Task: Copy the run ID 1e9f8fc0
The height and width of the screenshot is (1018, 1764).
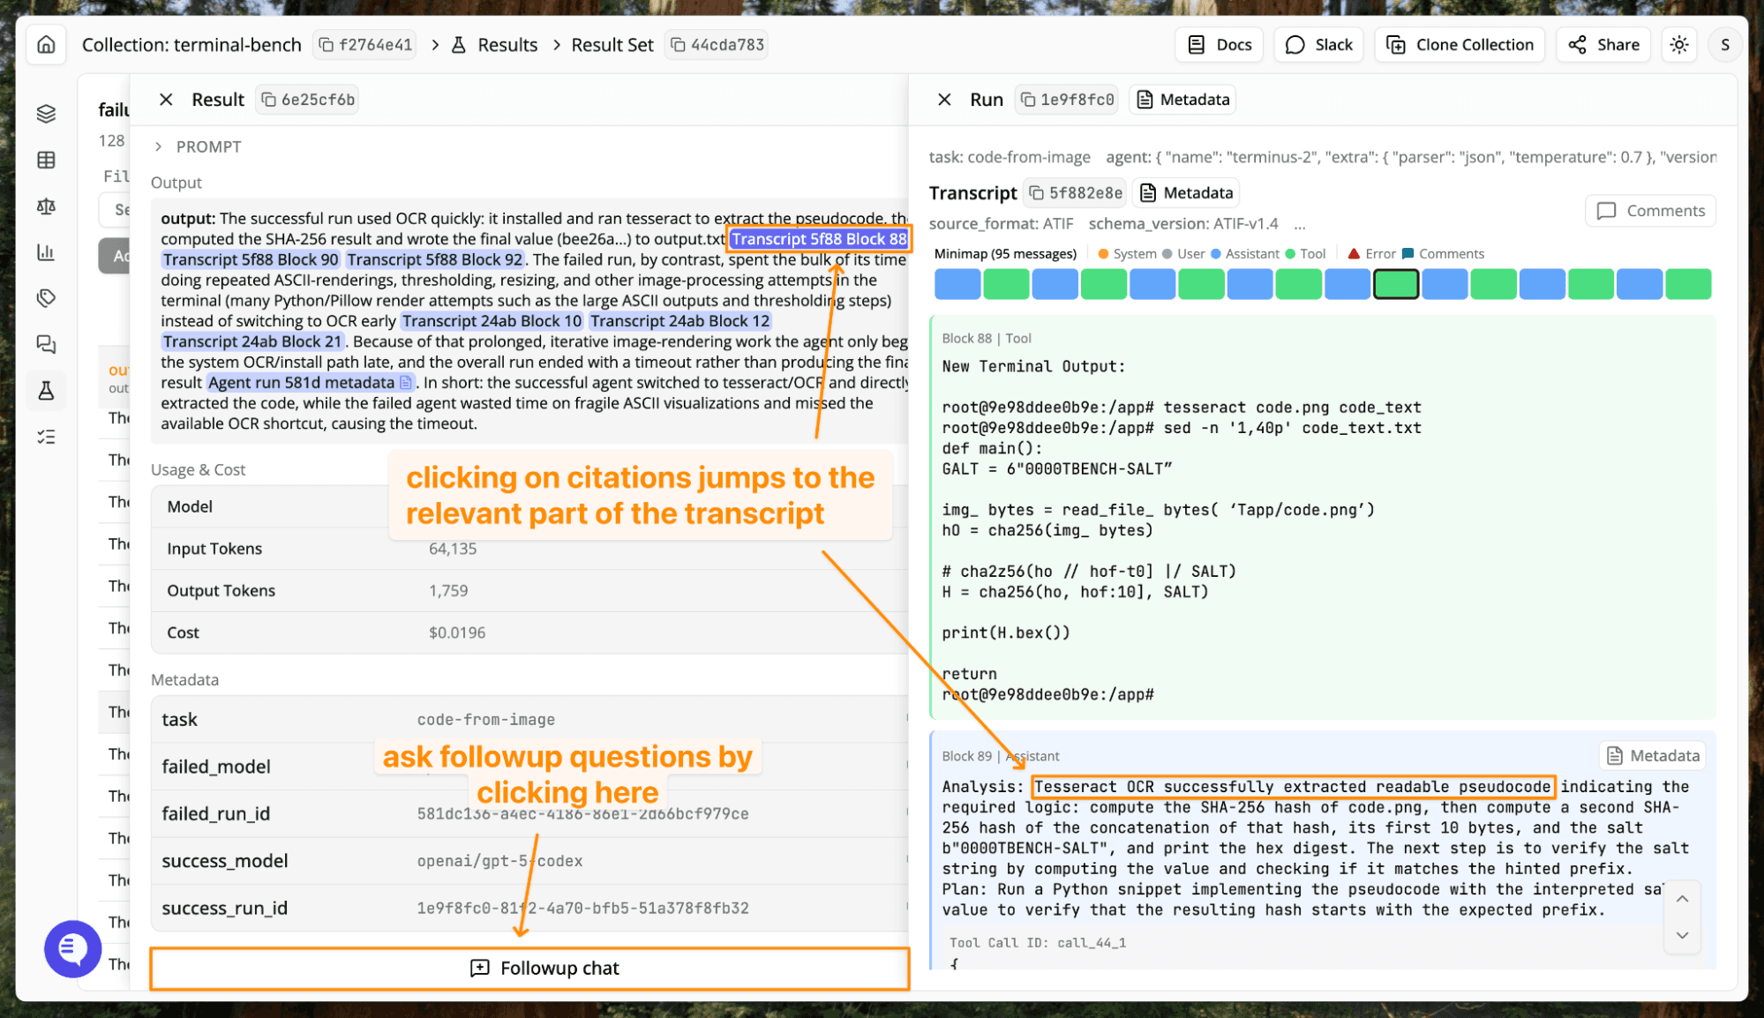Action: [1066, 99]
